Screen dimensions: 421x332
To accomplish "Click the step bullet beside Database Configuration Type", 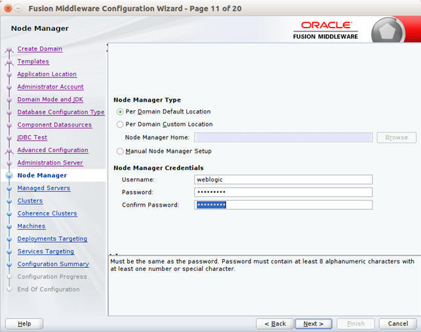I will pos(9,113).
